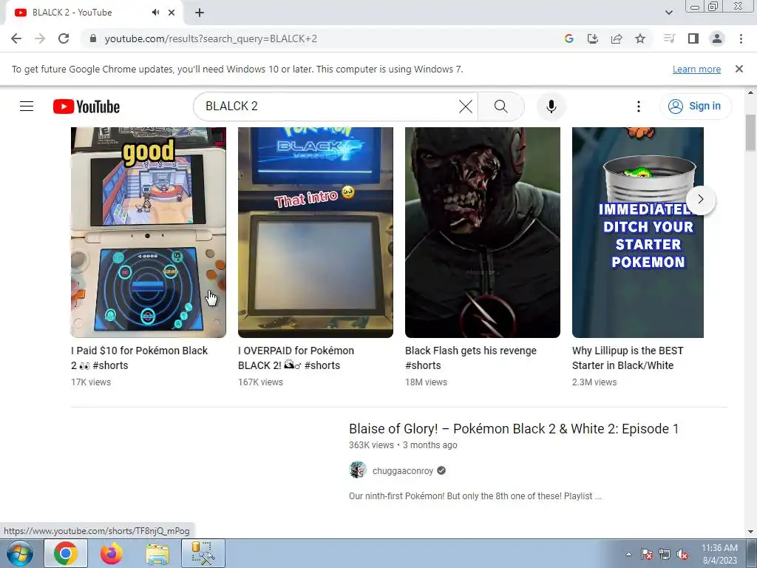757x568 pixels.
Task: Open Chrome profile avatar
Action: coord(717,38)
